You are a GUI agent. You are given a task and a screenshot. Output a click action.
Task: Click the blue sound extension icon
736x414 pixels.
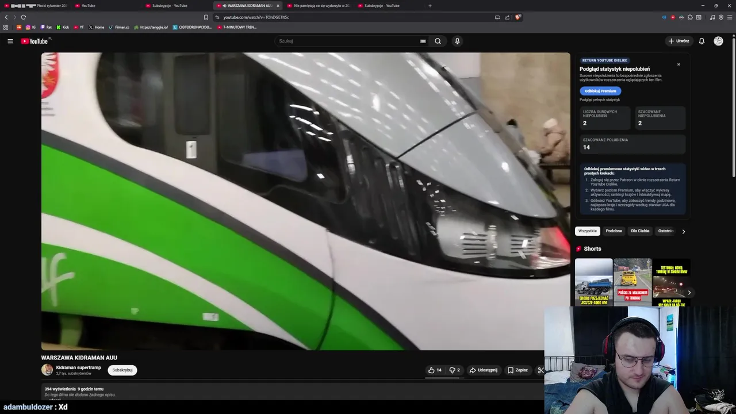coord(664,17)
